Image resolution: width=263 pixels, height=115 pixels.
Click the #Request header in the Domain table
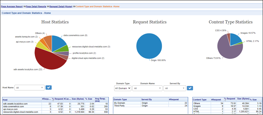(178, 99)
